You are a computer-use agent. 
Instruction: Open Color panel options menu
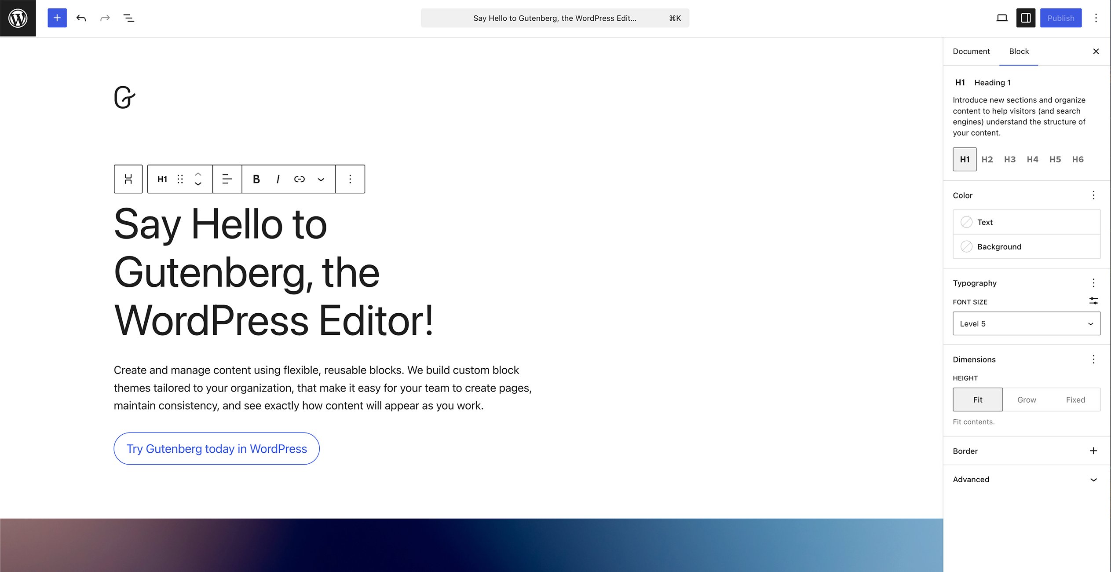pos(1093,195)
